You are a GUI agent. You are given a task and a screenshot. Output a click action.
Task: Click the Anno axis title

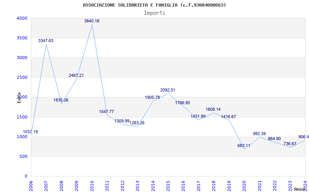pos(300,189)
